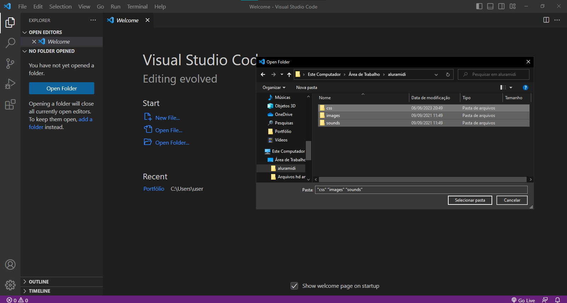Open Explorer Views and More Actions ellipsis
This screenshot has height=303, width=567.
pos(93,20)
